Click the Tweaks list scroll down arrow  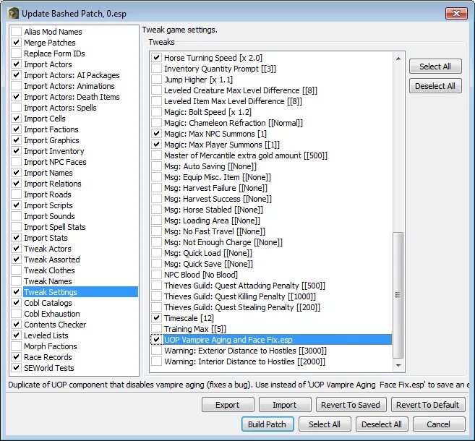pyautogui.click(x=398, y=366)
